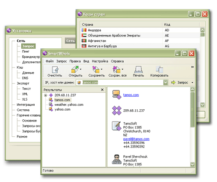
Task: Open the Правка menu
Action: [75, 61]
